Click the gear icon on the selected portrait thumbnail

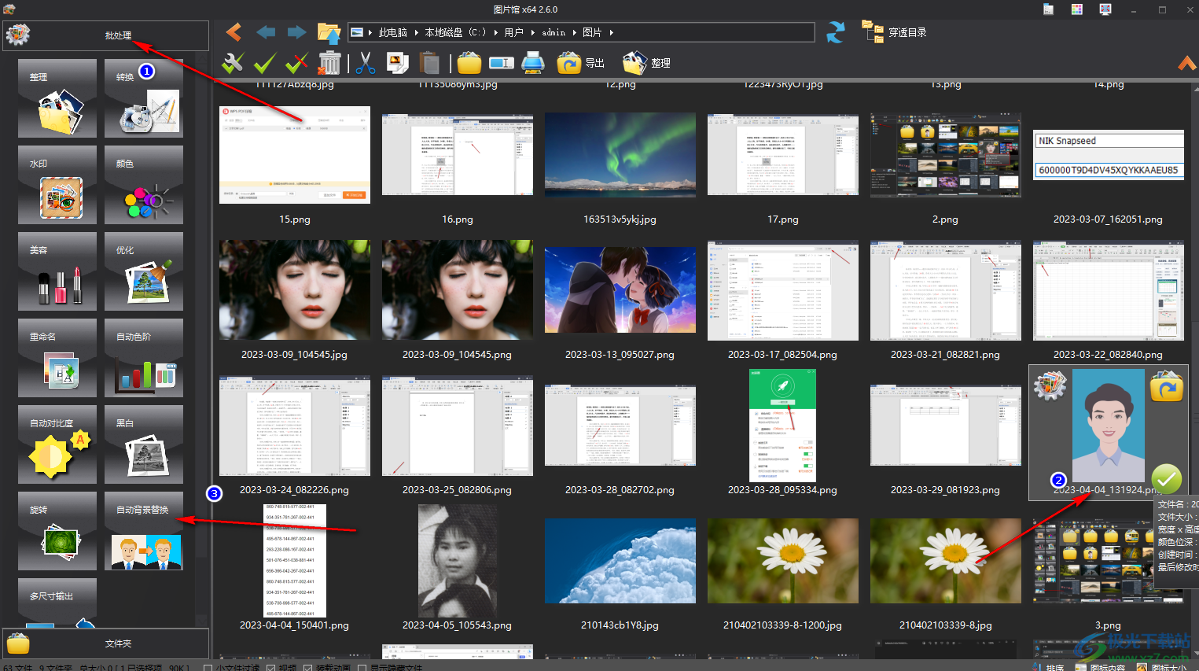1050,385
